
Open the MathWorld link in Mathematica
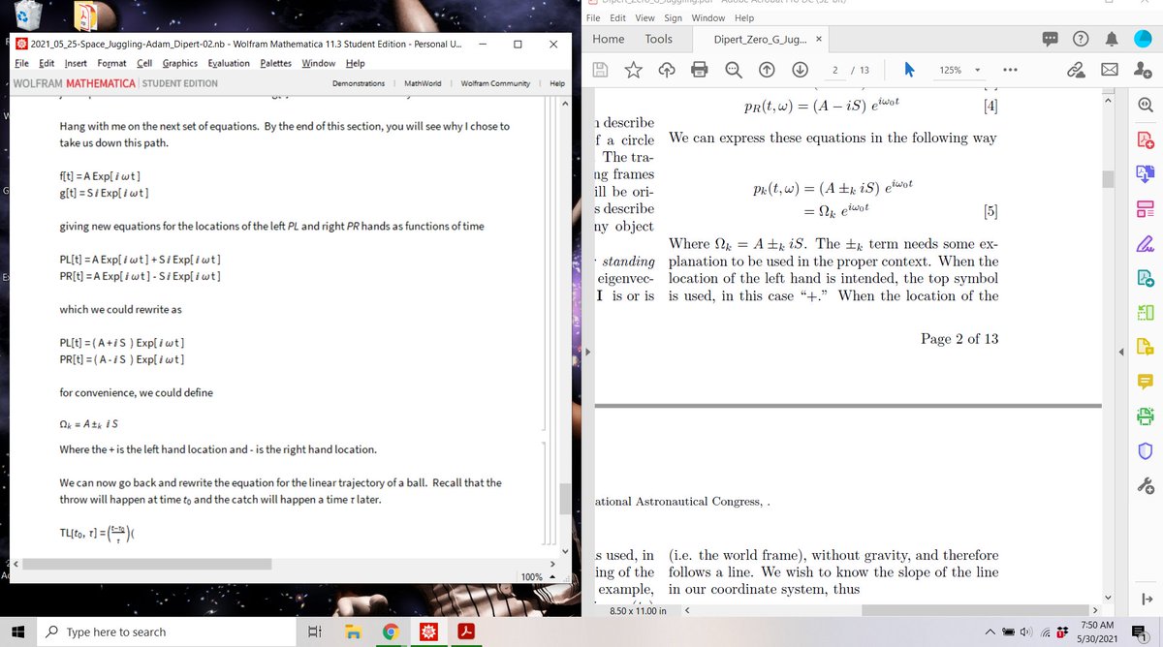pos(423,83)
